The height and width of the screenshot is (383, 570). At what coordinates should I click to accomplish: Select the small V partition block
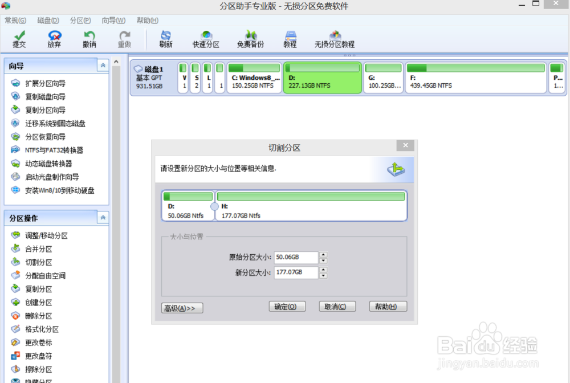coord(184,78)
